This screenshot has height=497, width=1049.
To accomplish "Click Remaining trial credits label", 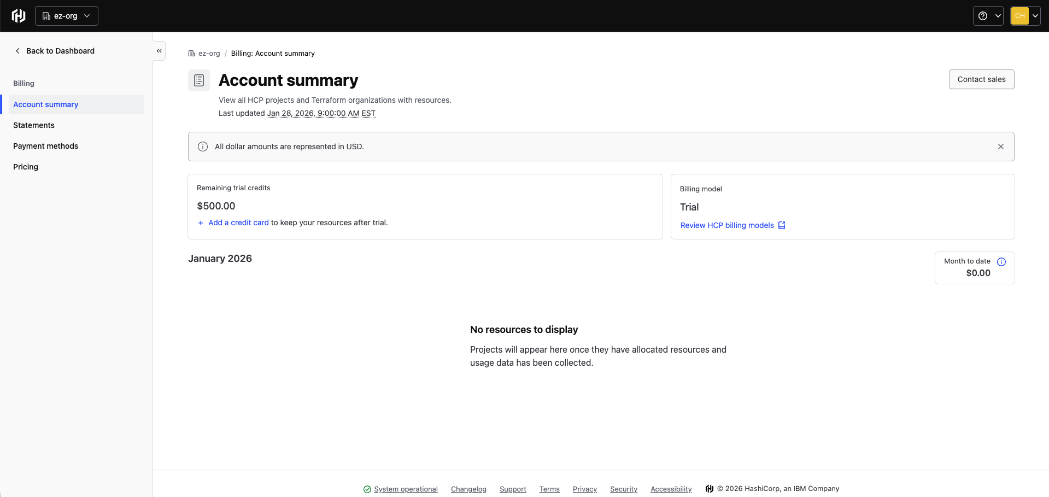I will tap(233, 188).
